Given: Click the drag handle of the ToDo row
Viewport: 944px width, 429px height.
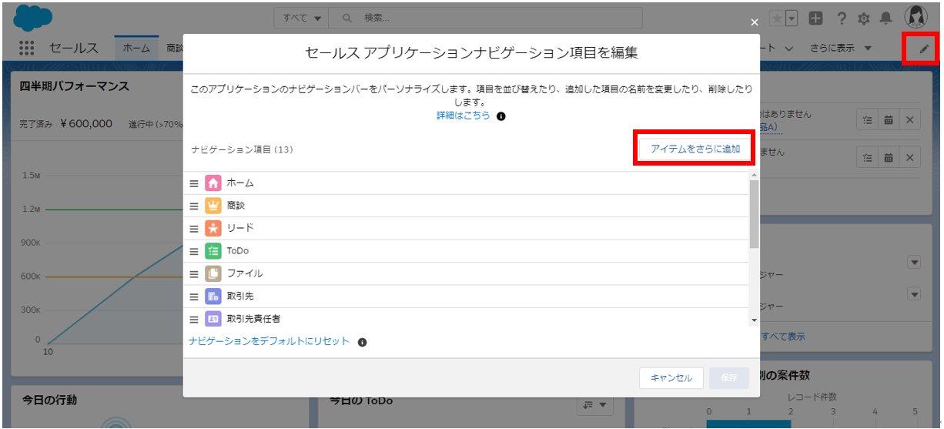Looking at the screenshot, I should point(194,251).
